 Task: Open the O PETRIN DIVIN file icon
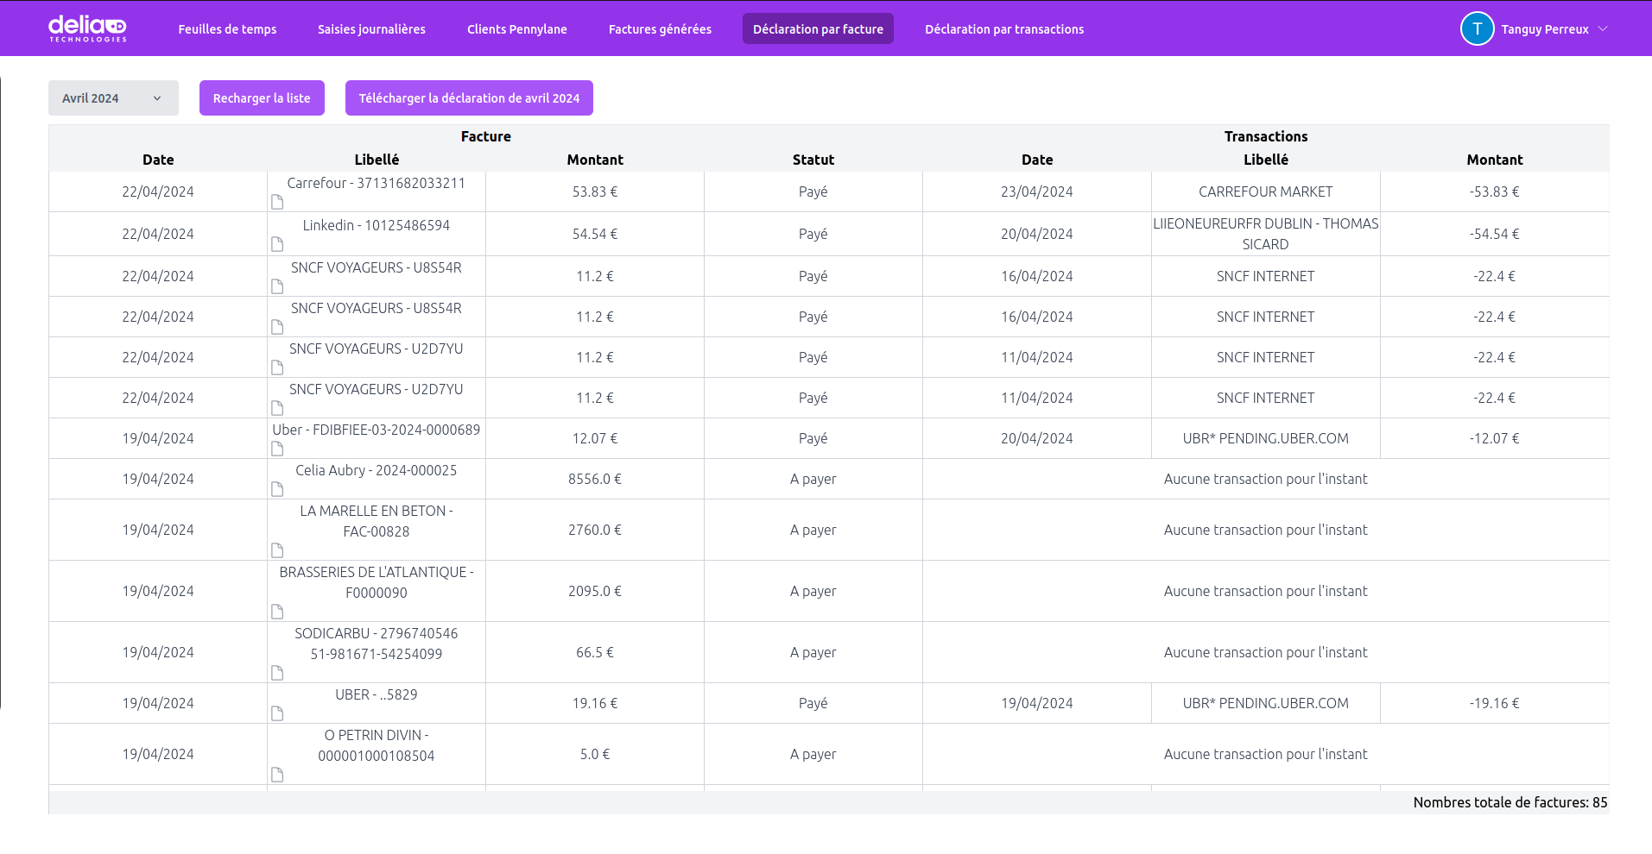click(x=277, y=775)
